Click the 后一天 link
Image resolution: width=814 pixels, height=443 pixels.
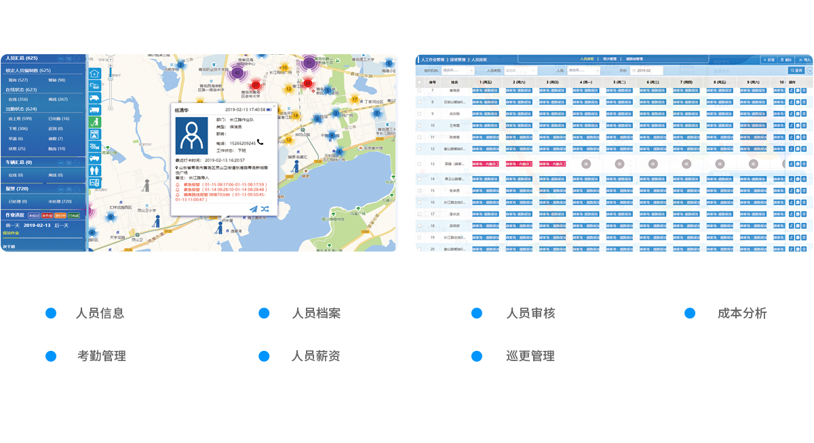[61, 226]
